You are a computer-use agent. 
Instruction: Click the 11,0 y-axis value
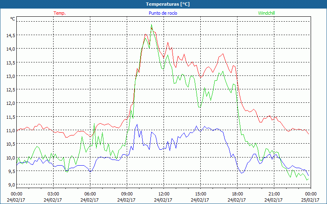(x=11, y=131)
